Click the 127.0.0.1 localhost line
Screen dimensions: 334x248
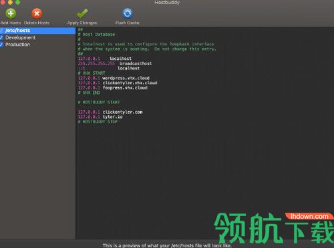click(105, 59)
